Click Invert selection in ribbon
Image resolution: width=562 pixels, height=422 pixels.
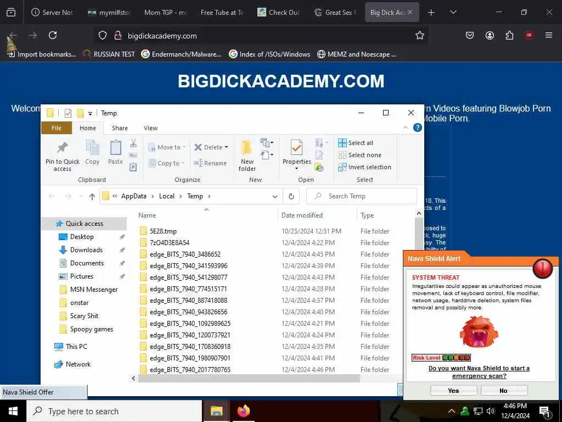click(364, 167)
